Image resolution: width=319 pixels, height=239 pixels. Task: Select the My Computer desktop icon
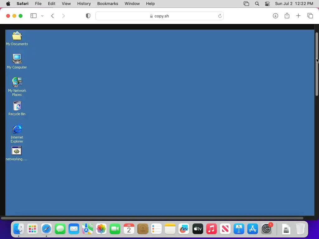tap(17, 62)
